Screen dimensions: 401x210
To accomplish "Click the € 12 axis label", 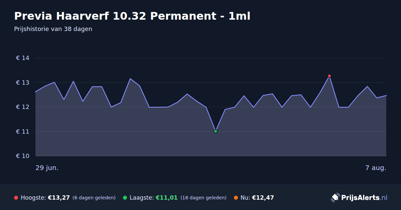I will [23, 107].
